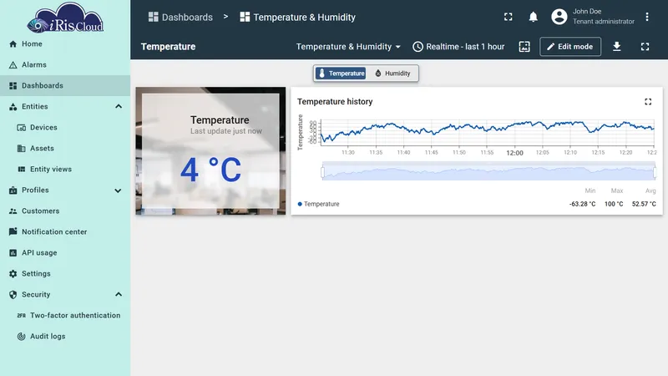This screenshot has height=376, width=668.
Task: Click the Entity views icon
Action: click(x=22, y=170)
